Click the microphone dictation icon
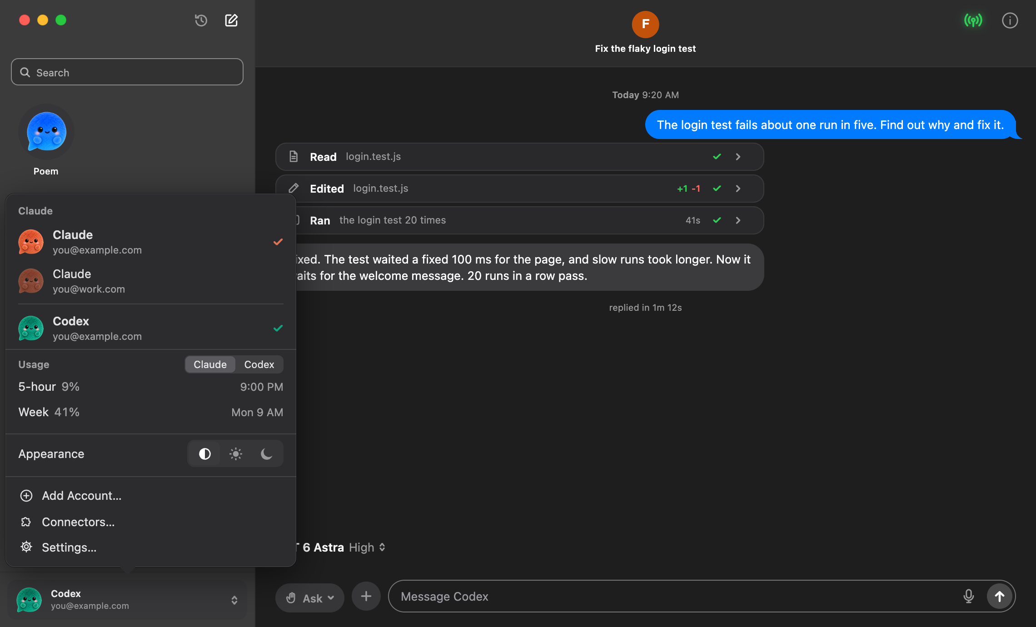 click(968, 596)
